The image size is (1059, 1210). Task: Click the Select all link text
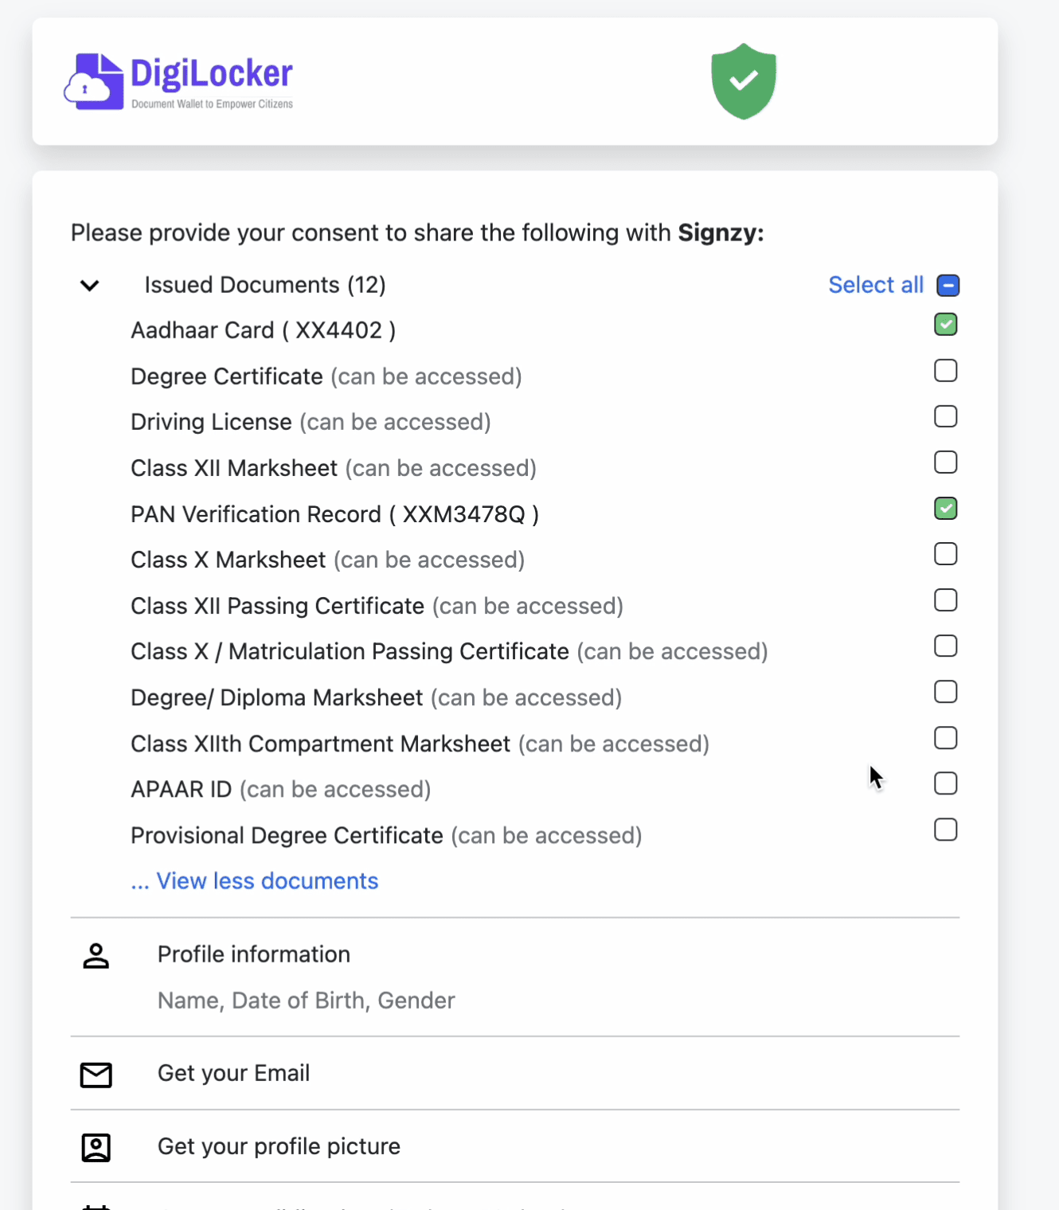pos(875,285)
